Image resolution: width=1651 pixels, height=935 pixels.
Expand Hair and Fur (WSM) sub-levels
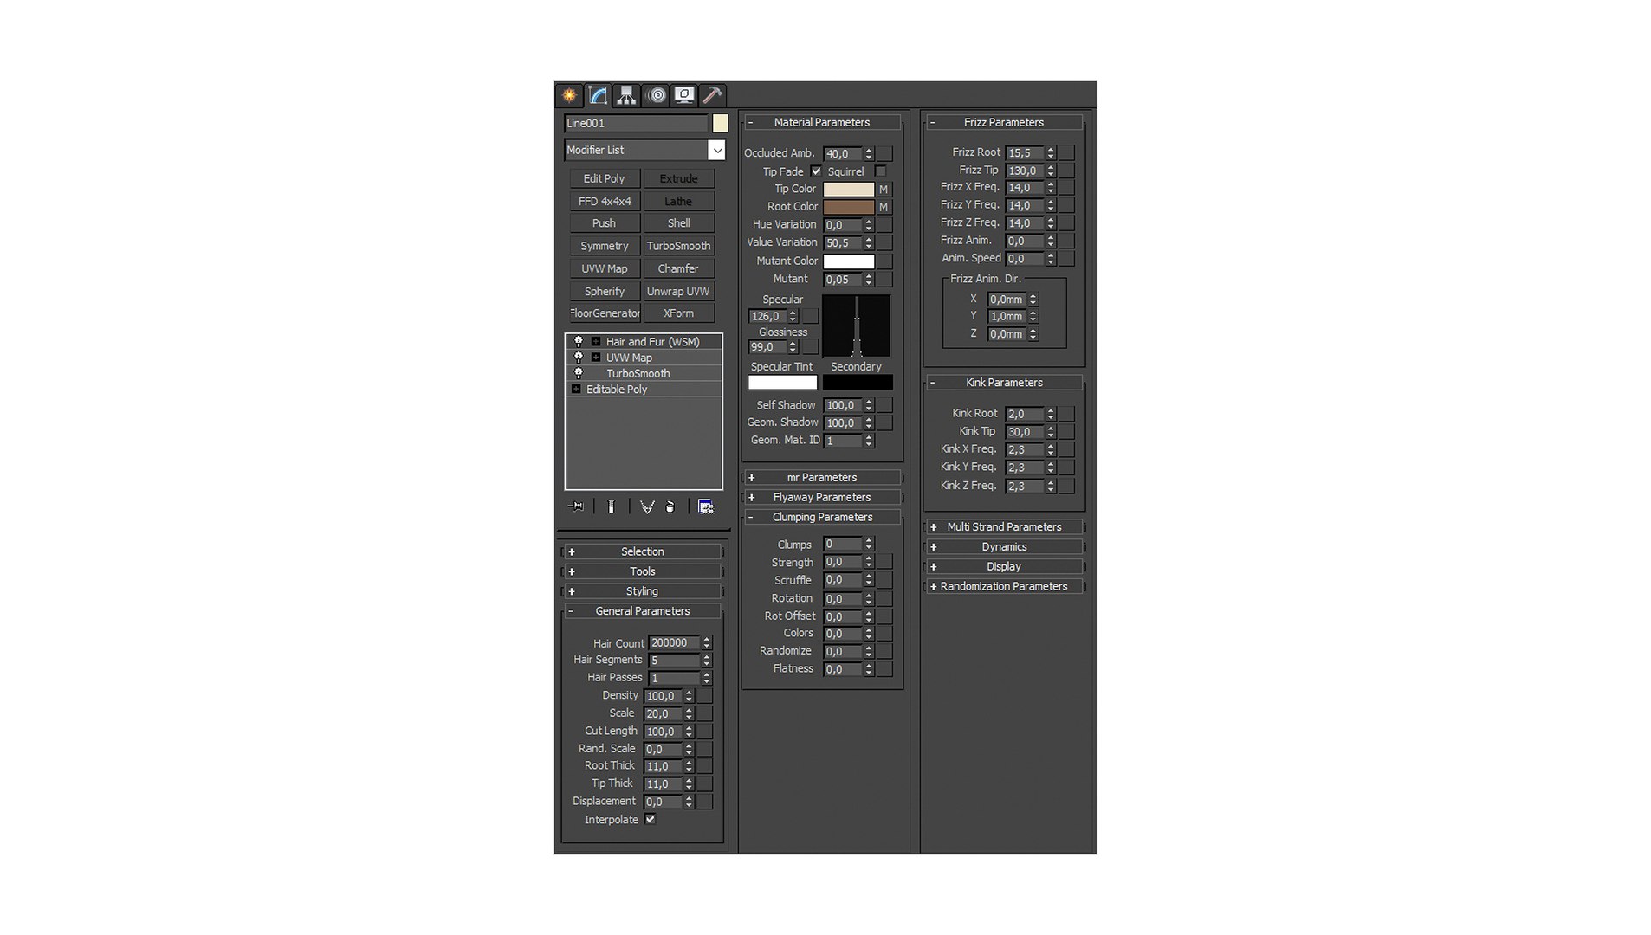pyautogui.click(x=596, y=342)
